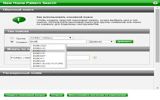Click the Отмена button
Screen dimensions: 160x100
click(x=57, y=95)
